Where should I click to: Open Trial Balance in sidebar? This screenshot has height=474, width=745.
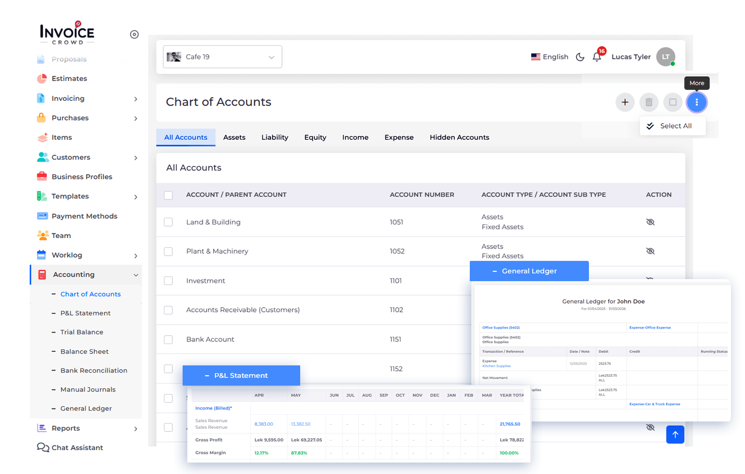click(x=82, y=332)
